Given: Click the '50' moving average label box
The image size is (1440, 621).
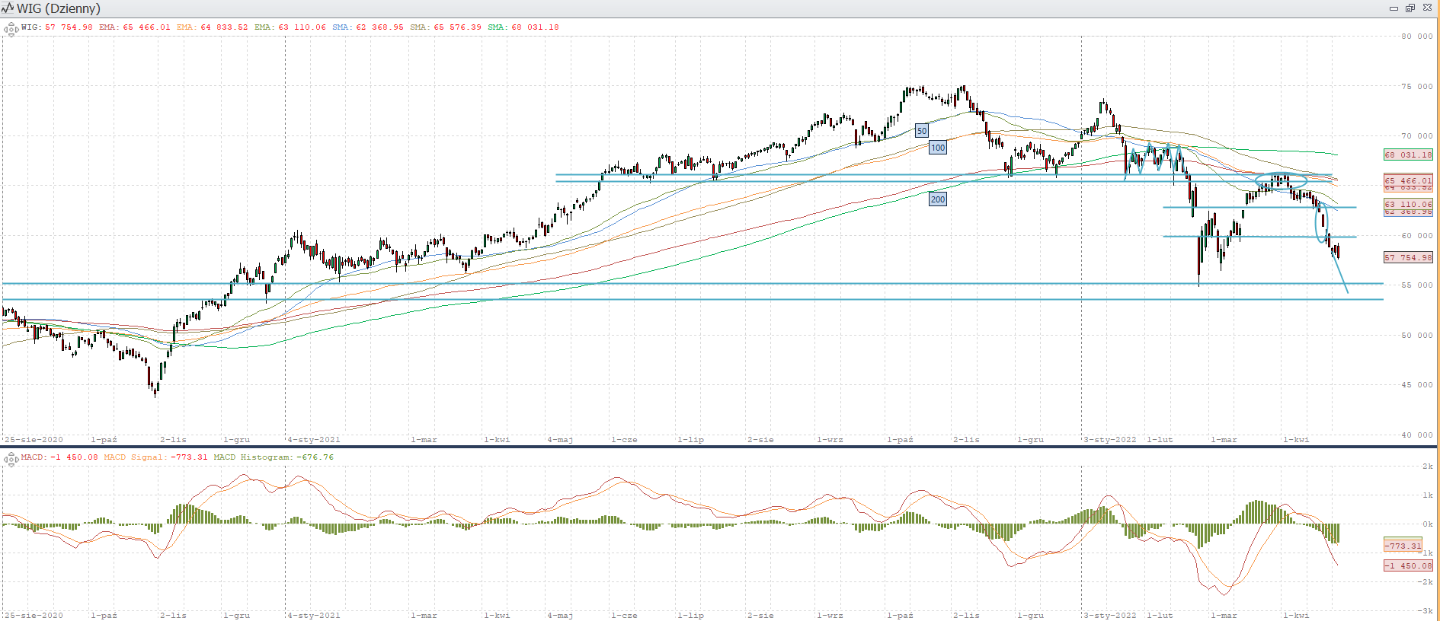Looking at the screenshot, I should [922, 131].
